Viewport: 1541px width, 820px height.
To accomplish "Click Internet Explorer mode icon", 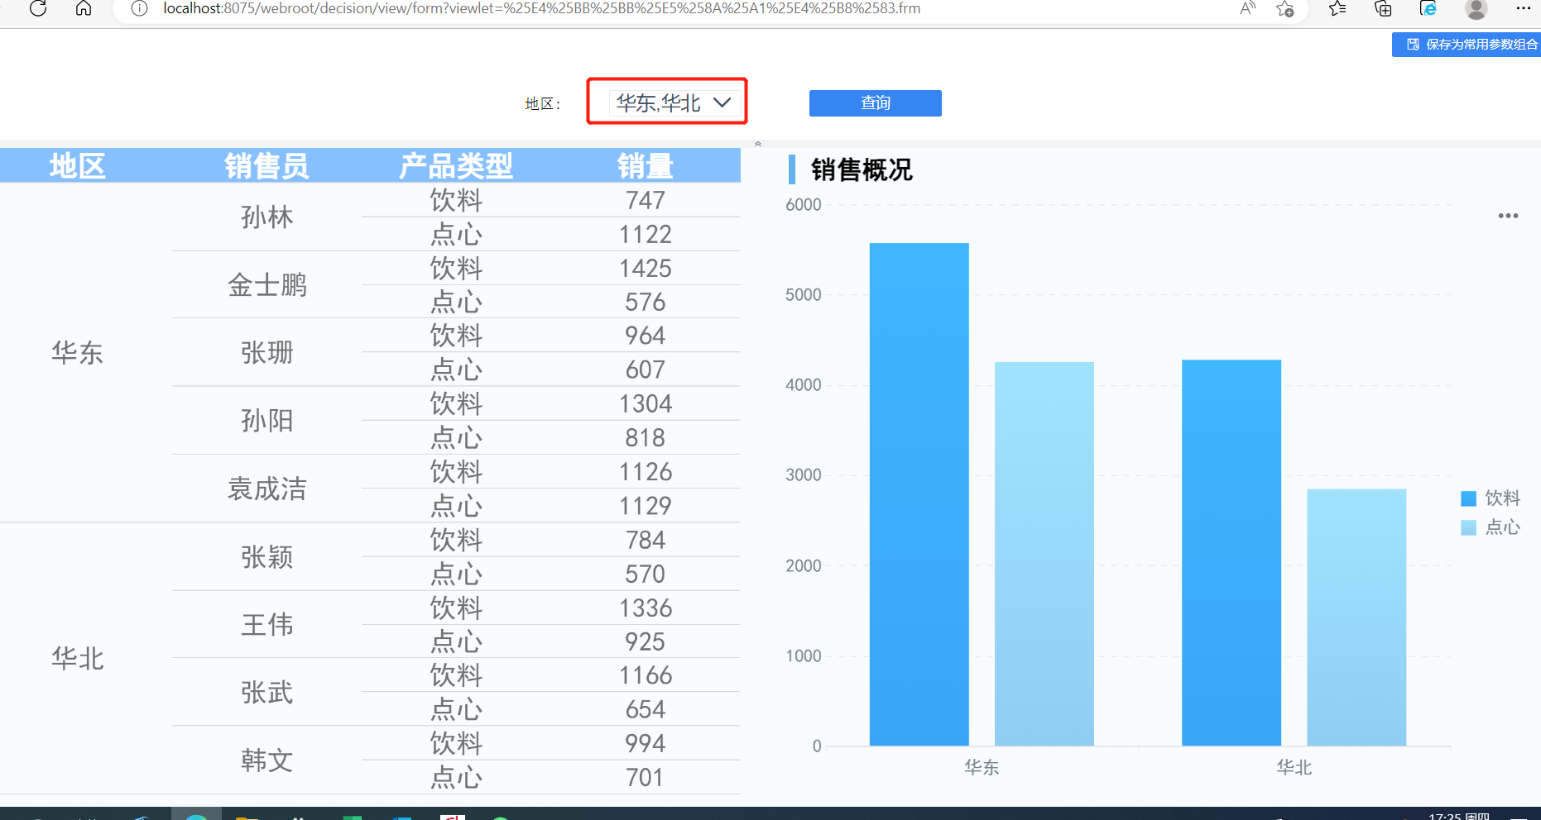I will (1428, 9).
